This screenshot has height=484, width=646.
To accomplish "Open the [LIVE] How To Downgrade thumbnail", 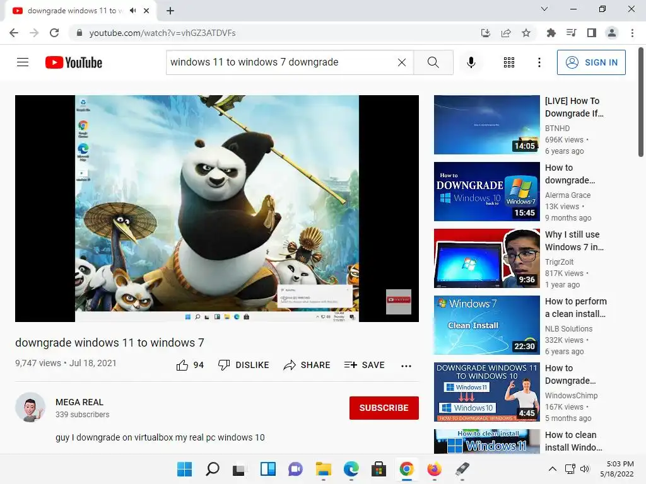I will point(486,125).
